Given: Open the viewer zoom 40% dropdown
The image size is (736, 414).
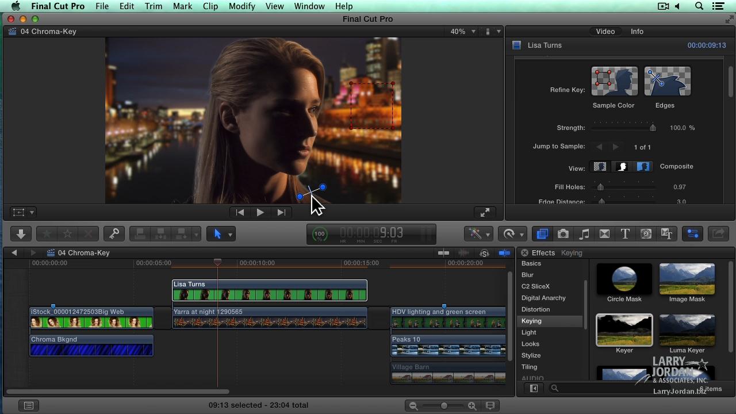Looking at the screenshot, I should point(462,32).
